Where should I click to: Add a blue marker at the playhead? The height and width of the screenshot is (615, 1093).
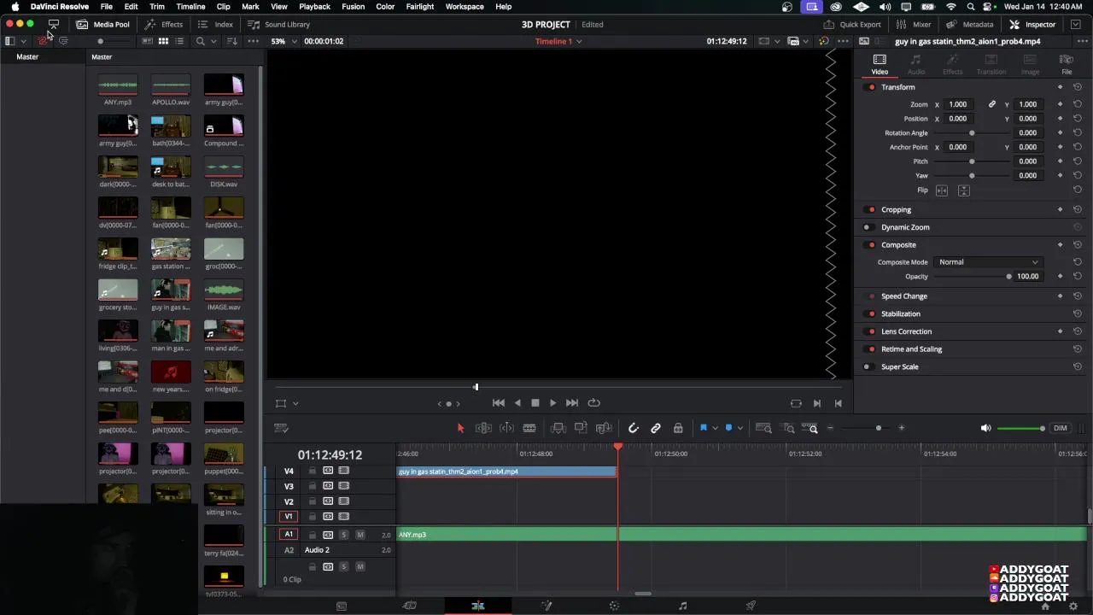click(728, 428)
